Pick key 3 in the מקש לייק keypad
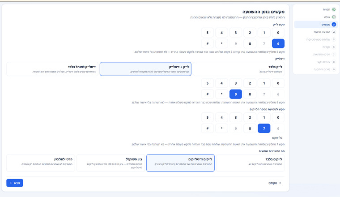 pos(236,33)
